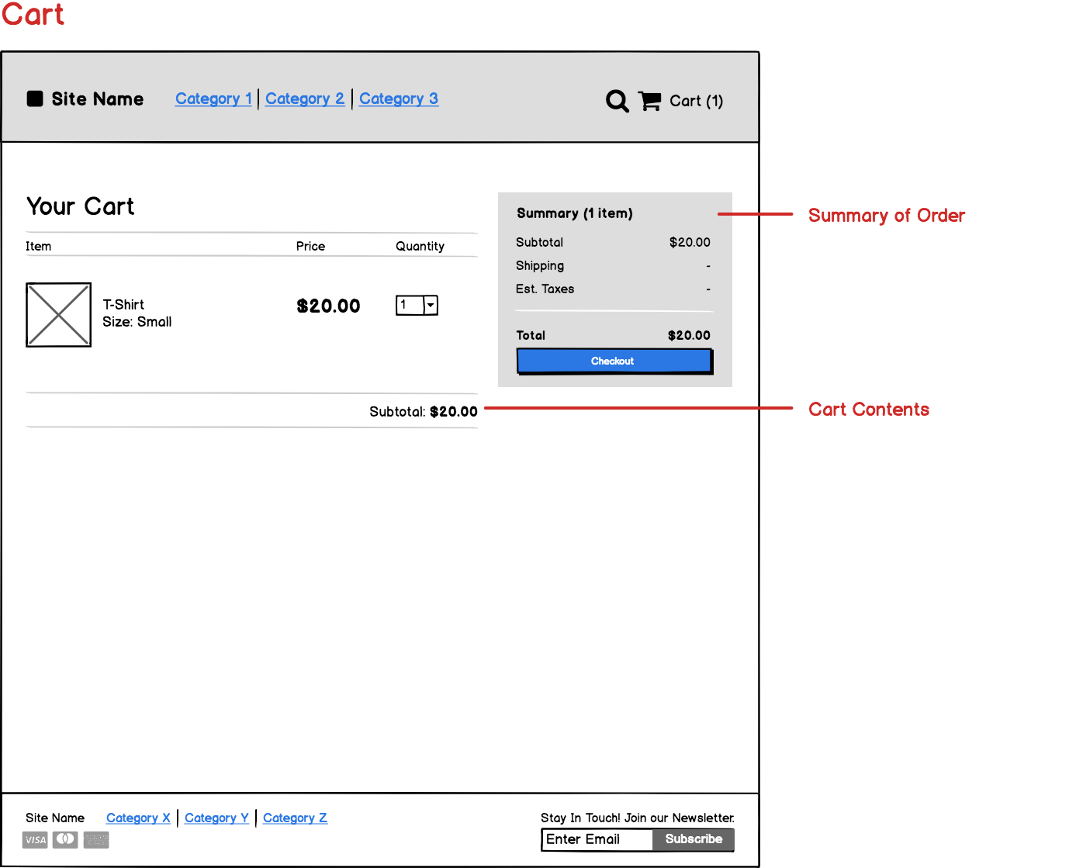Open Category 2 from the navigation
Image resolution: width=1076 pixels, height=868 pixels.
click(305, 99)
